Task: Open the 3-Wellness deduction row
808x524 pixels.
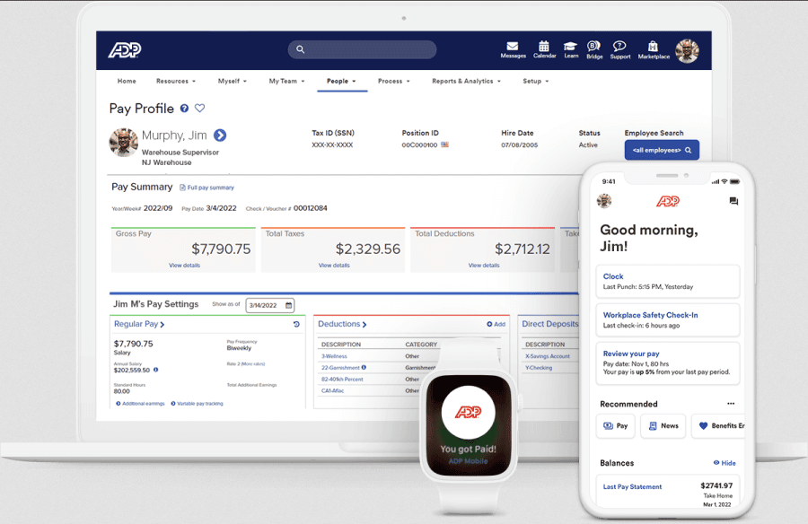Action: pos(334,356)
